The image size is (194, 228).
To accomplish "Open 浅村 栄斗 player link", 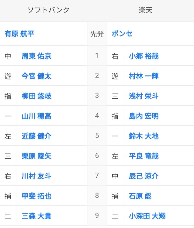I will [x=144, y=96].
